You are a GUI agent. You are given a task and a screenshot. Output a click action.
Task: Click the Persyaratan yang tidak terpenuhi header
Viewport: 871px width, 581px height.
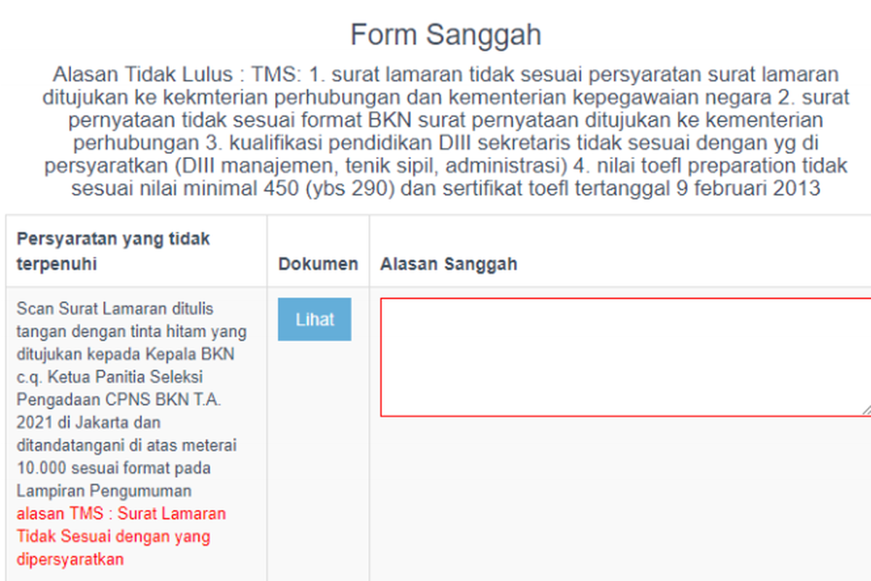(113, 251)
